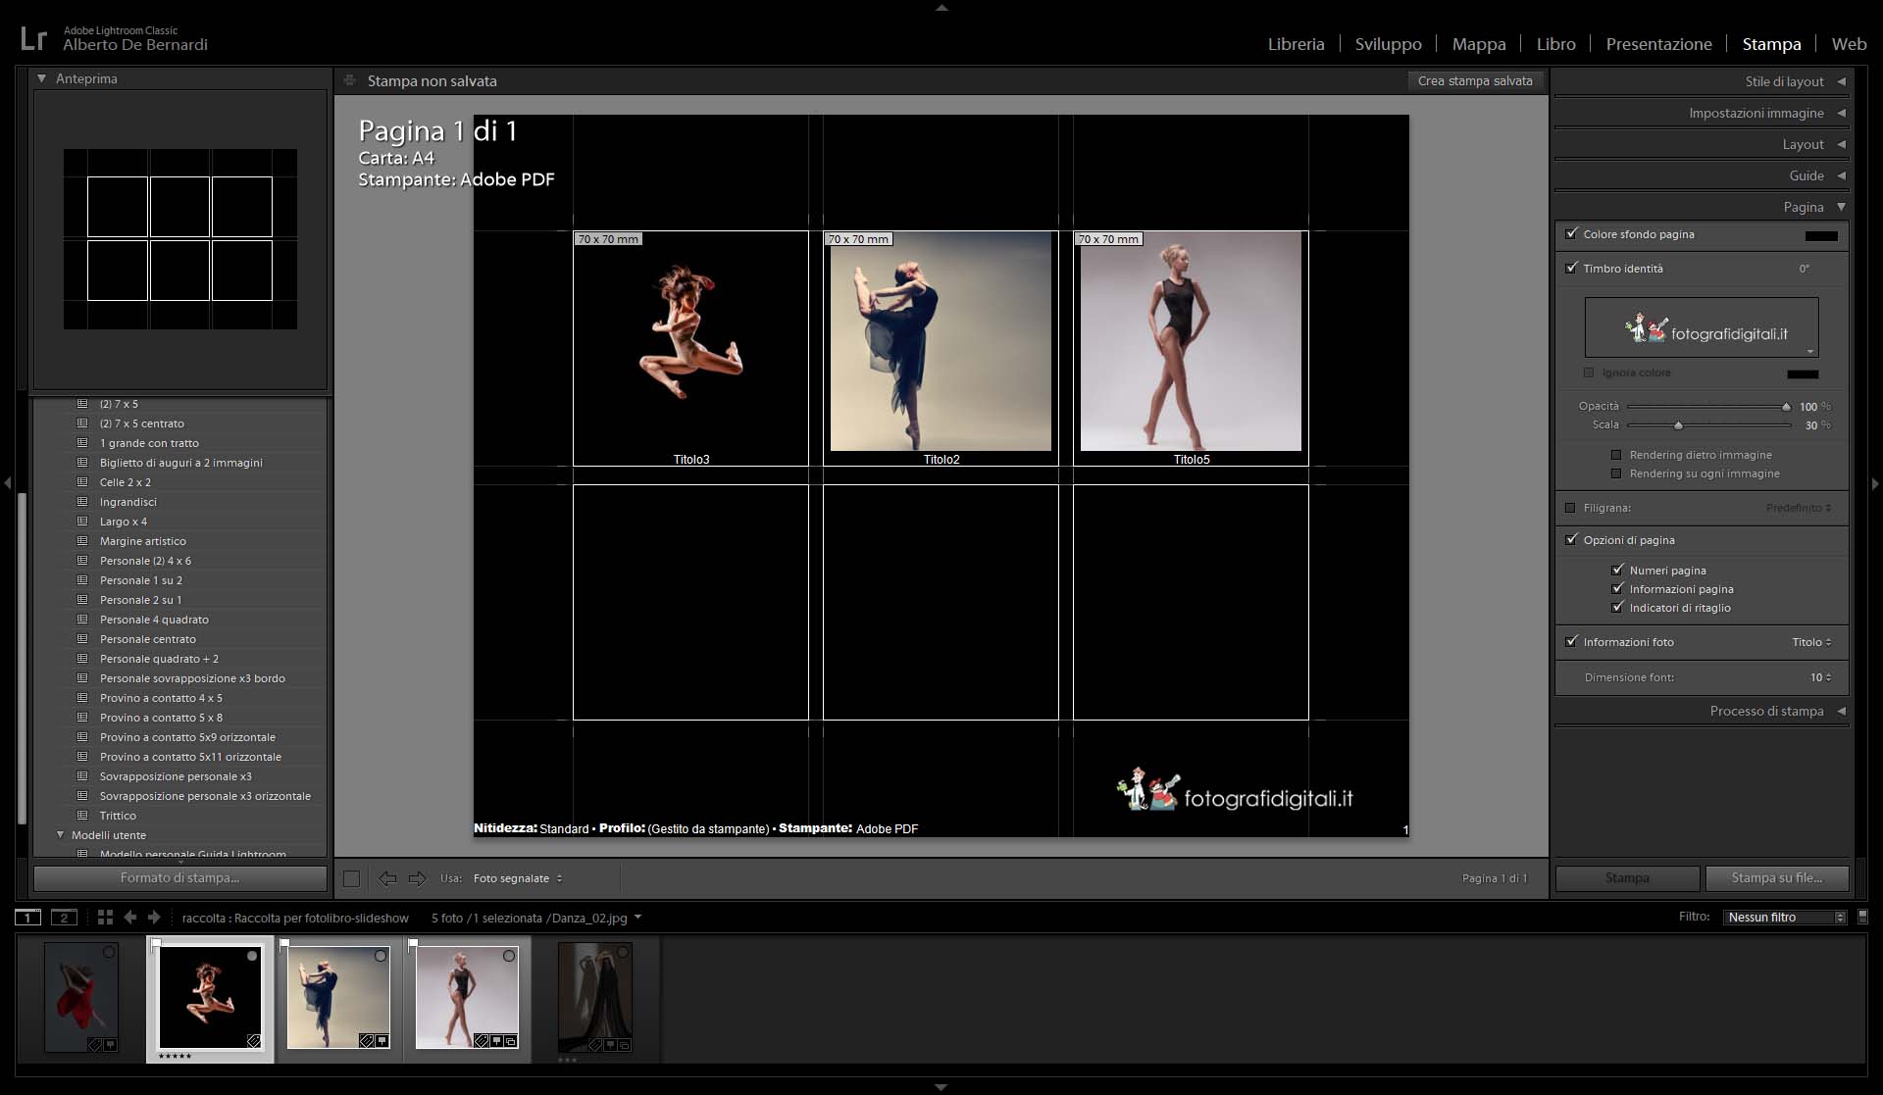Viewport: 1883px width, 1095px height.
Task: Go to next page with right arrow
Action: [417, 878]
